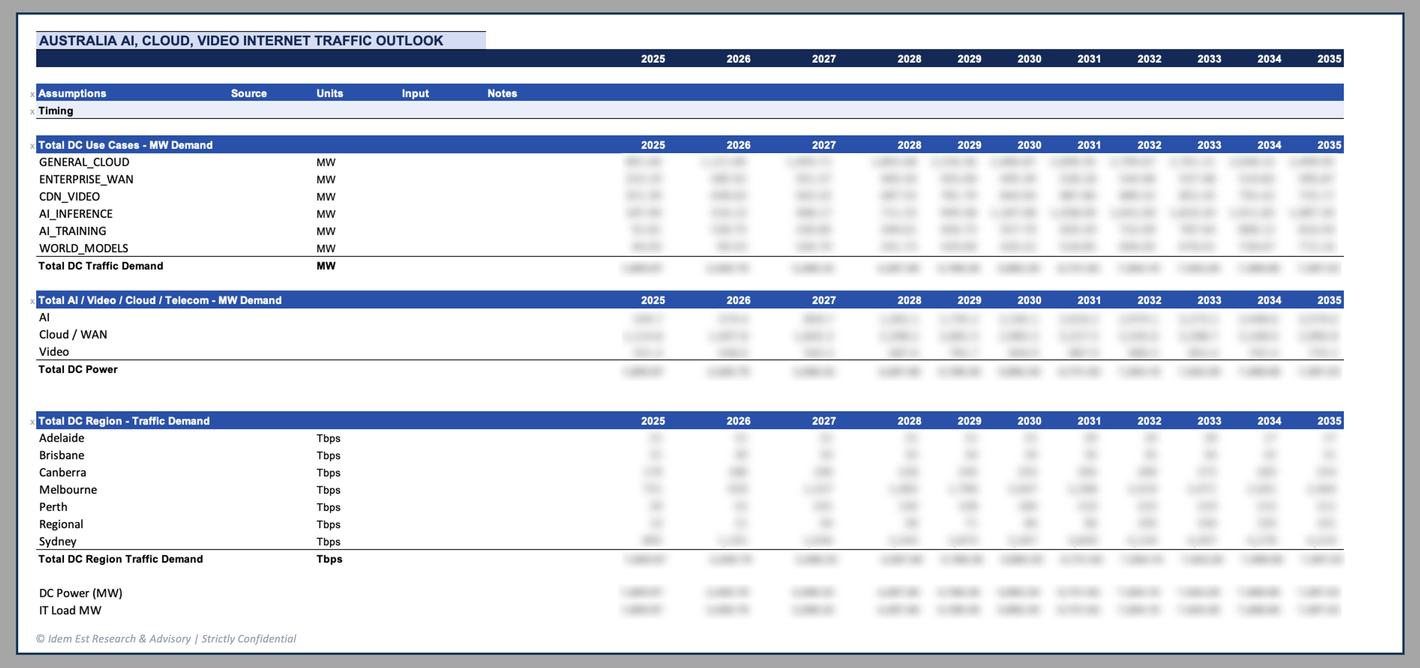Click the Units column header
1420x668 pixels.
(329, 93)
